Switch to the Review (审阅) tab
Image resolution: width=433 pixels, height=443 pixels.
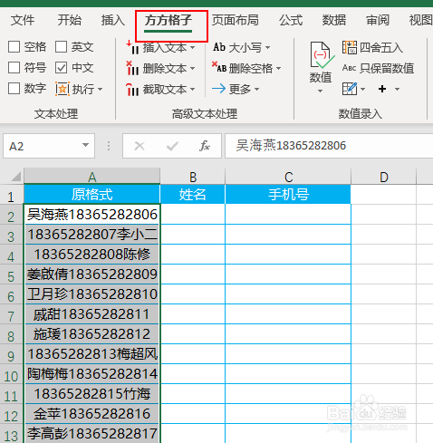pos(378,21)
